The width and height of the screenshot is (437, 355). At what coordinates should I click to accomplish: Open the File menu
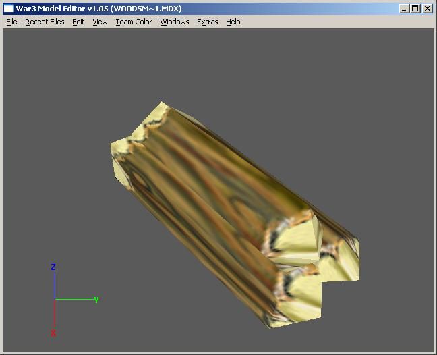[x=11, y=22]
